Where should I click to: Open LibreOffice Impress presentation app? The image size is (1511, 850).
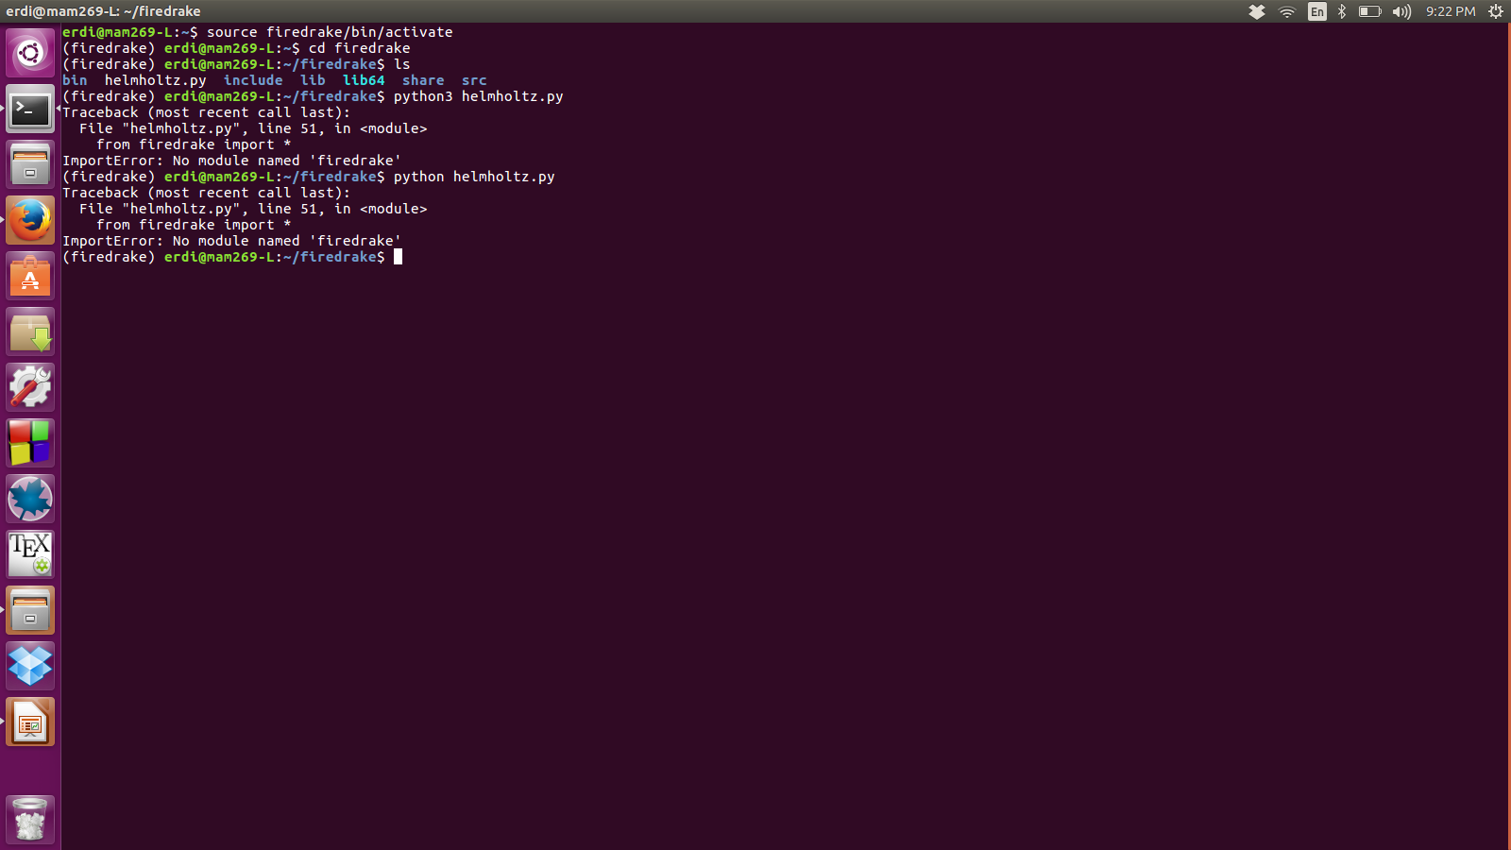tap(30, 722)
